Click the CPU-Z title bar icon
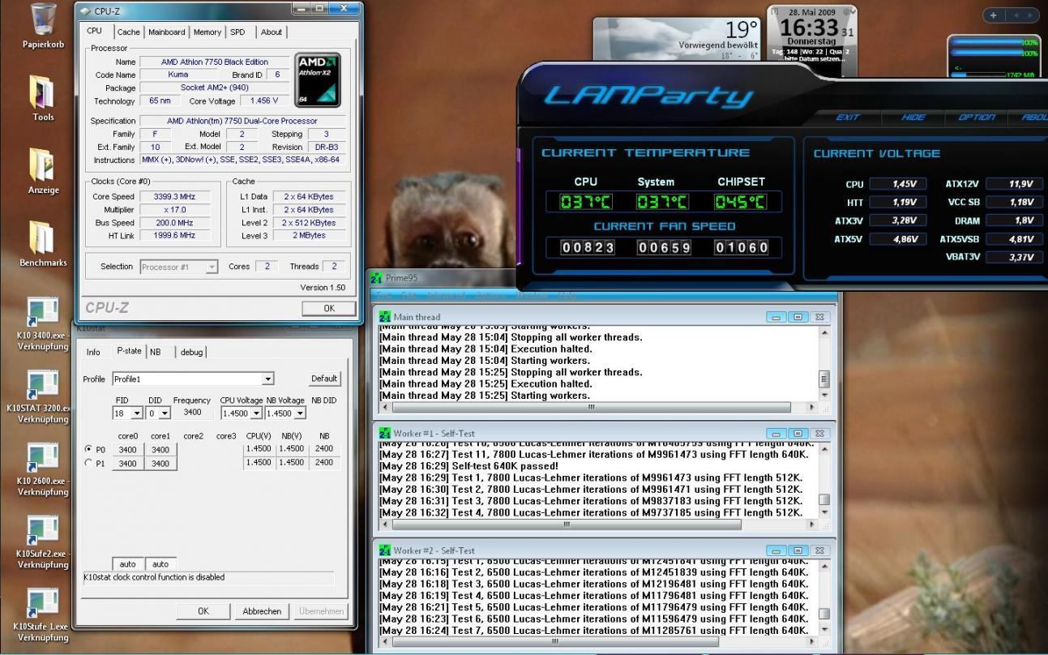This screenshot has height=655, width=1048. (x=84, y=11)
